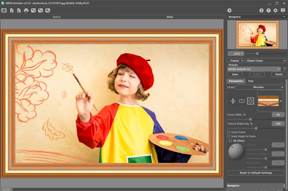Click Reset to Default Settings button
Image resolution: width=288 pixels, height=191 pixels.
coord(256,173)
